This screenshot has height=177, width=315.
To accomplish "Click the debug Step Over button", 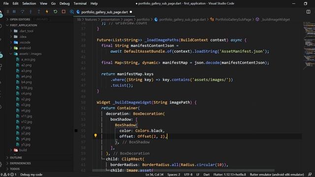I will click(22, 12).
